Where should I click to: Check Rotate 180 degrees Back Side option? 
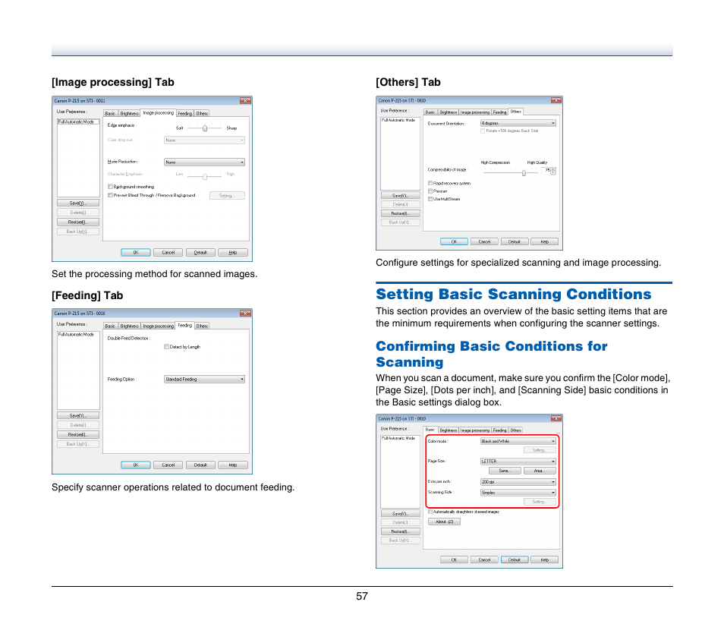point(483,131)
